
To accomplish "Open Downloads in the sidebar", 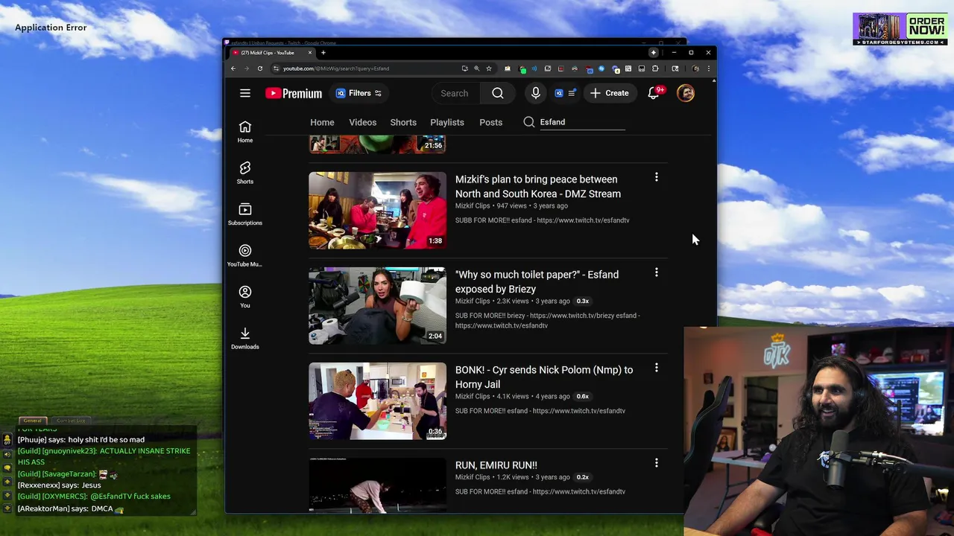I will point(245,338).
